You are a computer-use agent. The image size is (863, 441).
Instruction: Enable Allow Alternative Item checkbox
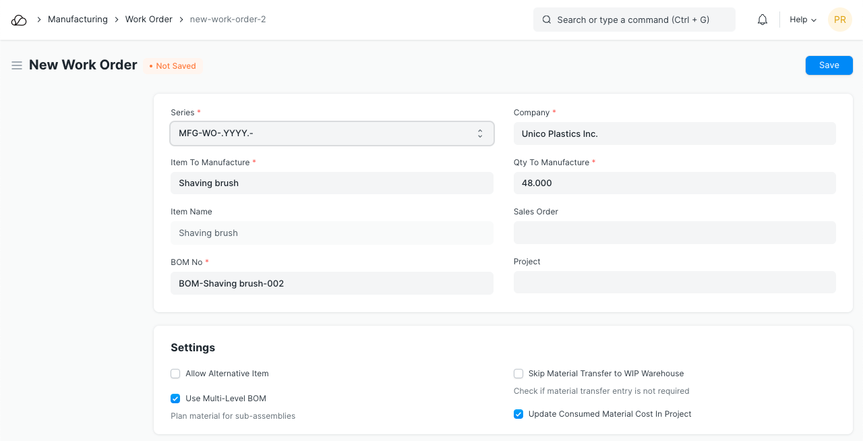click(175, 374)
